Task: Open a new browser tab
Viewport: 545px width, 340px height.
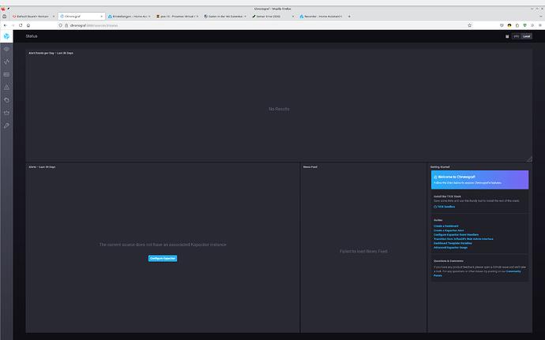Action: [349, 17]
